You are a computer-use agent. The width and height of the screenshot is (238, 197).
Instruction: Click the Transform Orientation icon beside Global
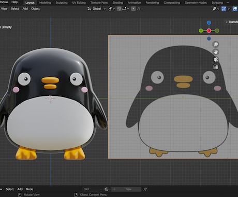pos(89,9)
